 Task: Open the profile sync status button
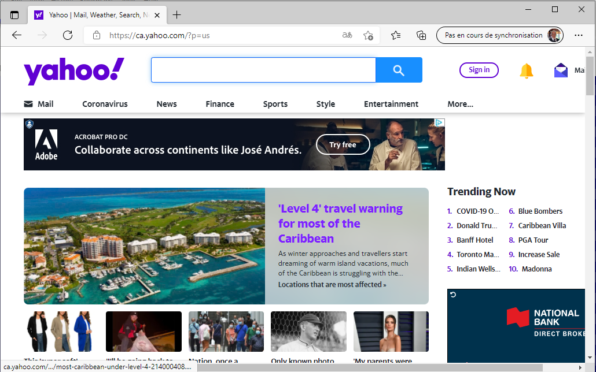(x=501, y=35)
